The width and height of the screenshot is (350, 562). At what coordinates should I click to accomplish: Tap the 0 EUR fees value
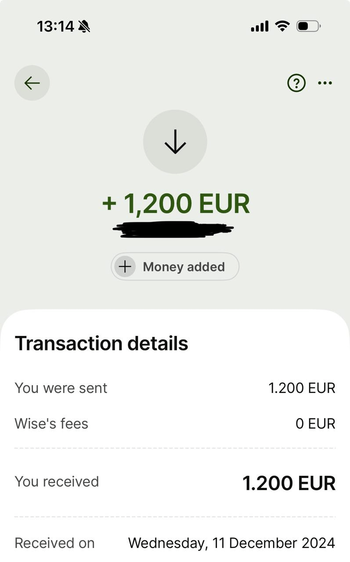[x=315, y=424]
